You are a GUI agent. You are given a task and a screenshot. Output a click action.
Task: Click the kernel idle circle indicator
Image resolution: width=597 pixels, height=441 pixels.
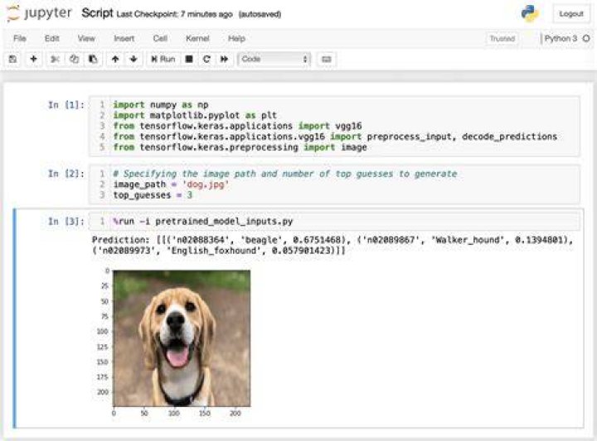(586, 38)
